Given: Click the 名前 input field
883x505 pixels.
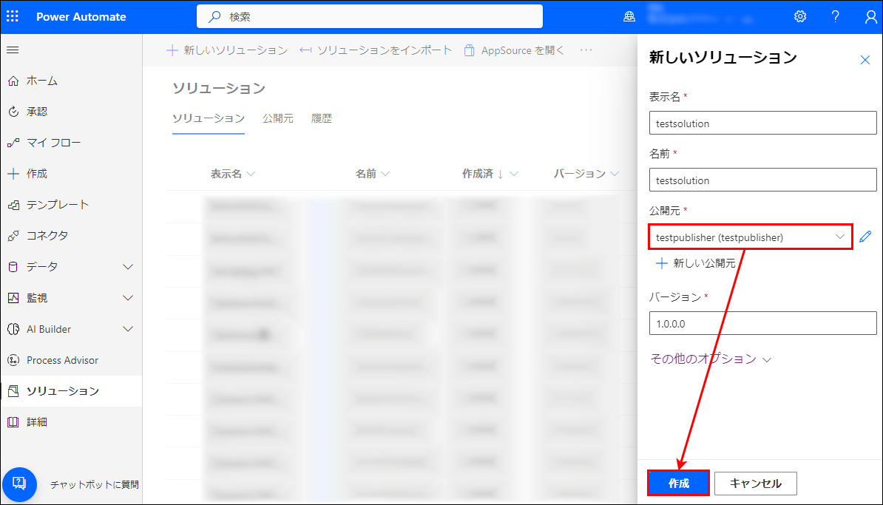Looking at the screenshot, I should pos(762,180).
